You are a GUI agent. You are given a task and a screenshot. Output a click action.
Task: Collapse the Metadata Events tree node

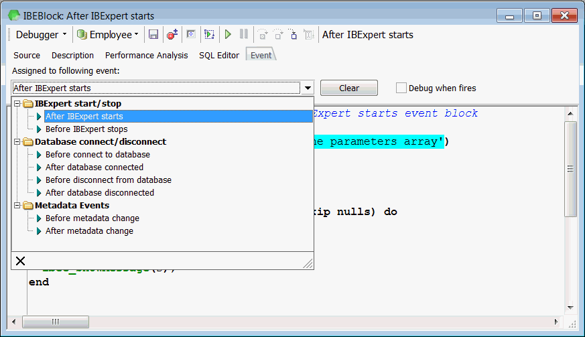tap(17, 206)
